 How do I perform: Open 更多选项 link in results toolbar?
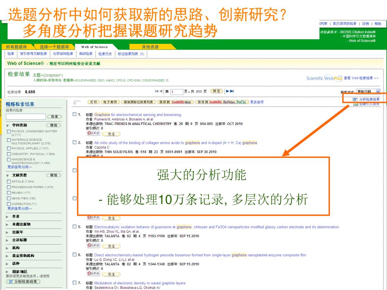pyautogui.click(x=257, y=102)
